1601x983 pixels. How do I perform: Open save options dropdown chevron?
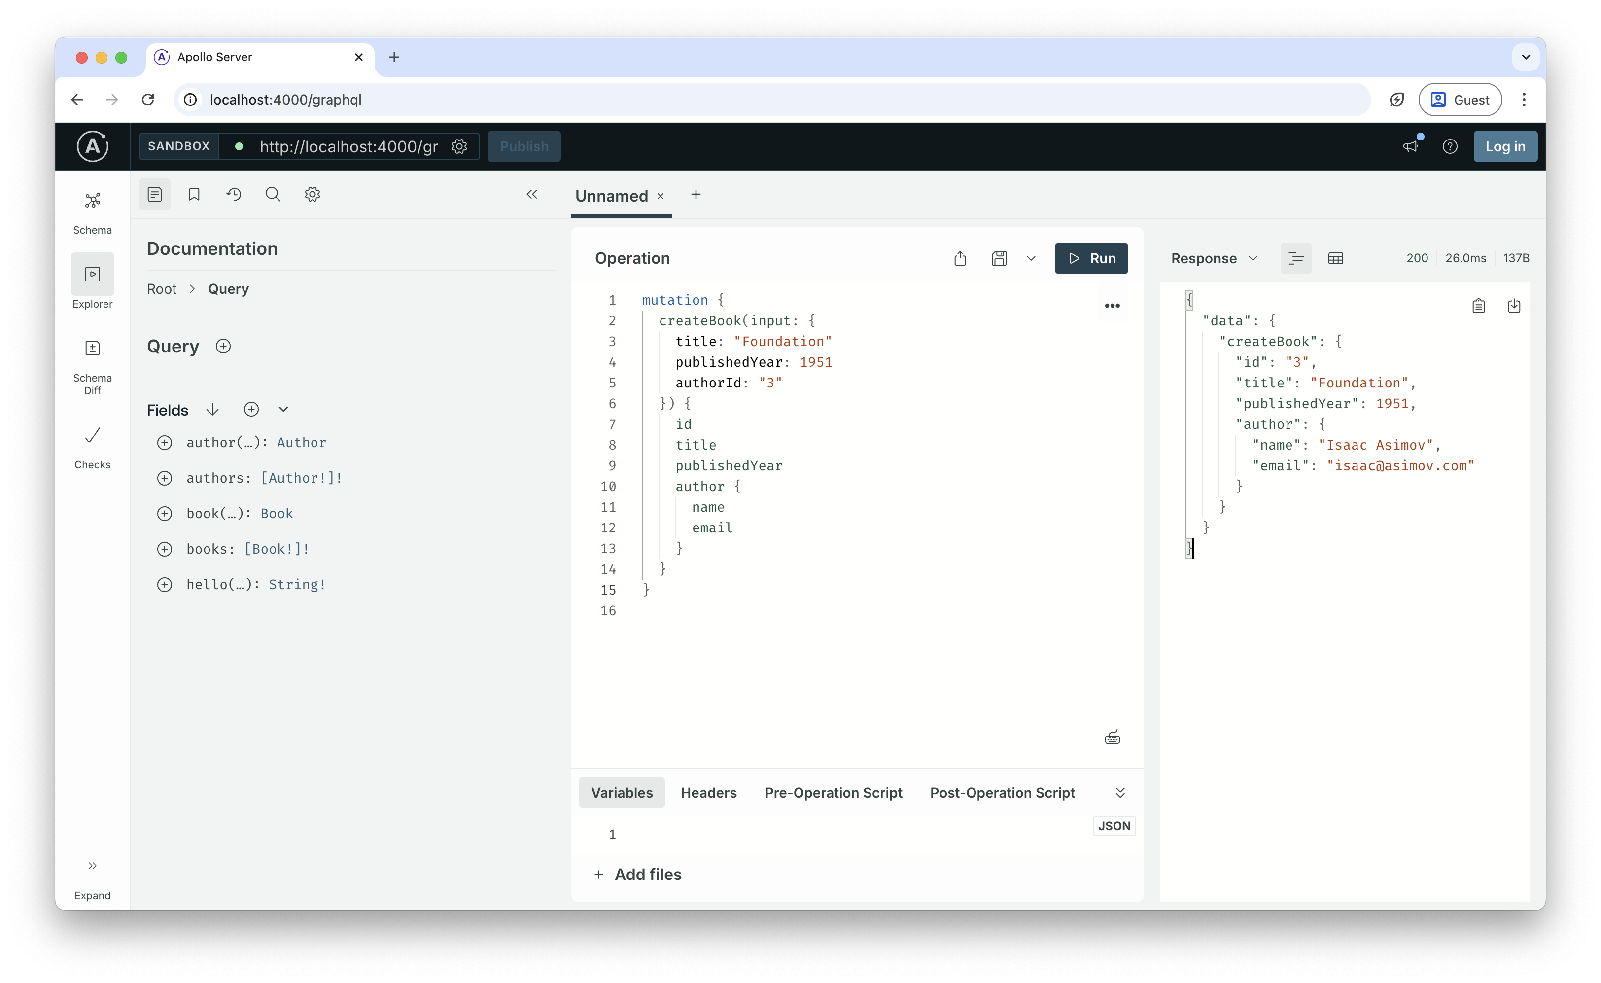click(1031, 258)
